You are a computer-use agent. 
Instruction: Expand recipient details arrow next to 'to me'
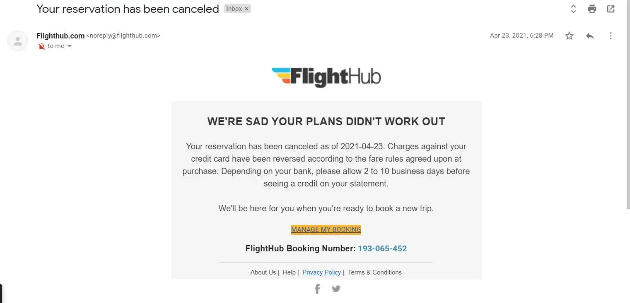69,46
